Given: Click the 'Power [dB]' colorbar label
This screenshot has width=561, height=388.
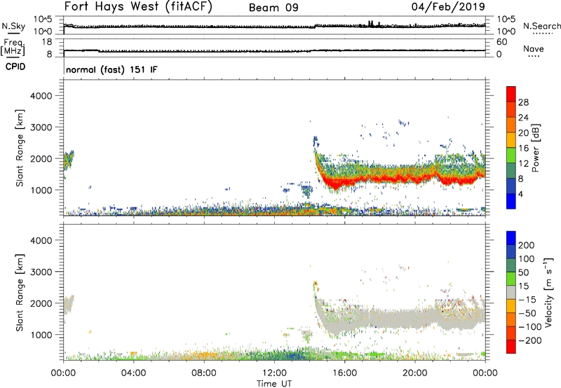Looking at the screenshot, I should coord(536,148).
